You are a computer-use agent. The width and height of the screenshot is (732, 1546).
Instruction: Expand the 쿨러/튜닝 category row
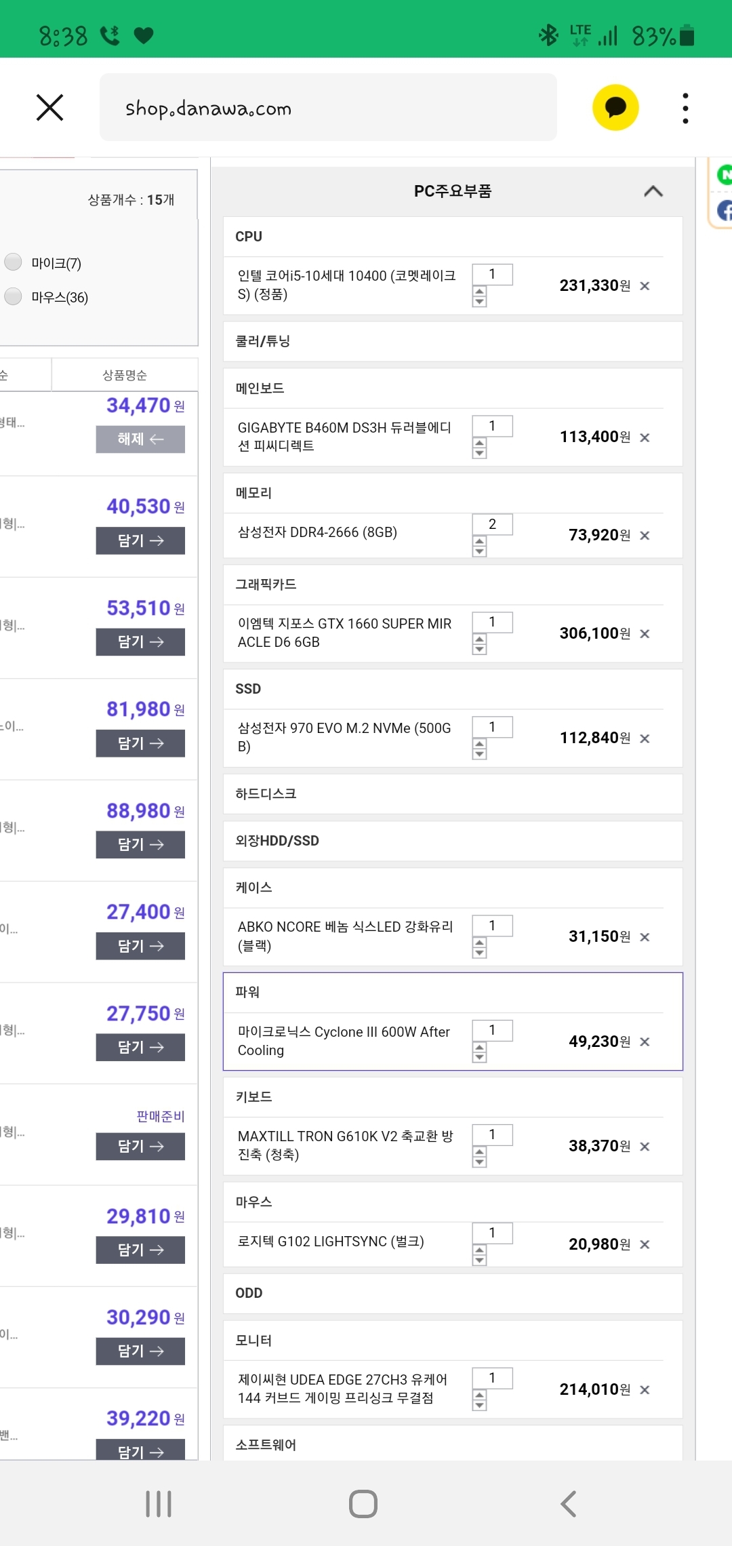coord(453,342)
